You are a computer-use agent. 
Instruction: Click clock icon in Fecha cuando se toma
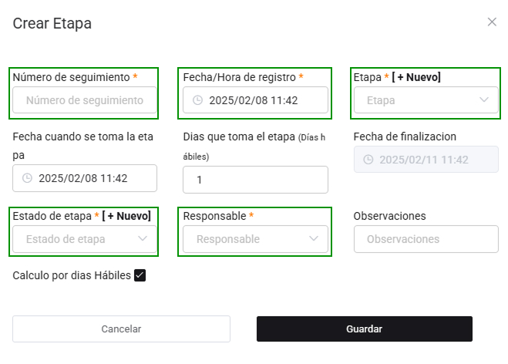(27, 178)
